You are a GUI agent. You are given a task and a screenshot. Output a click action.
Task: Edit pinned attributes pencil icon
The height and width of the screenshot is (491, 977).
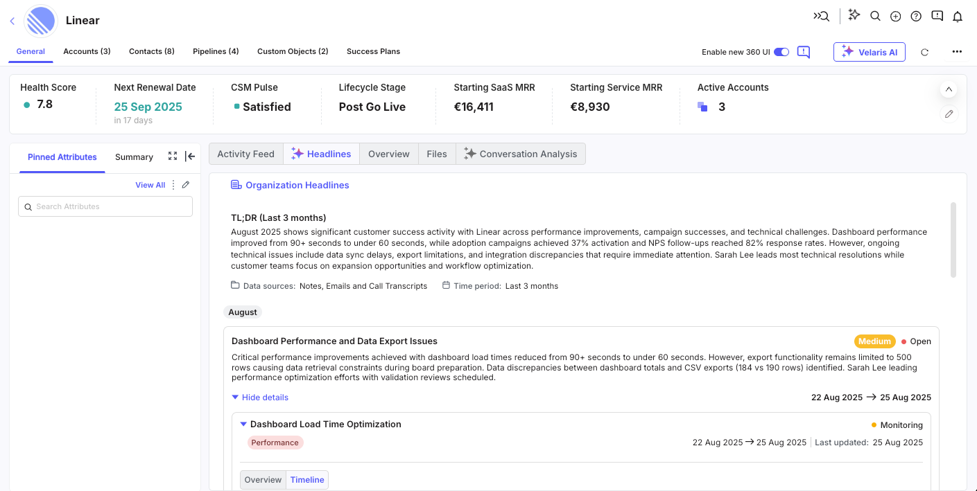186,185
